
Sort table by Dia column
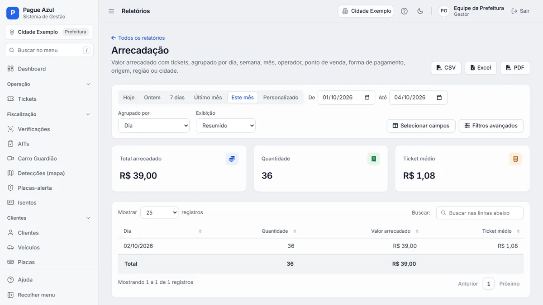[163, 231]
